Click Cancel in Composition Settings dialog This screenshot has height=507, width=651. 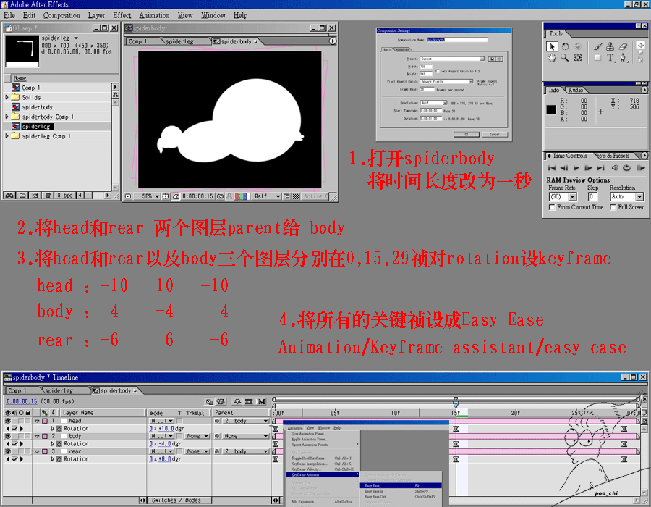(495, 135)
